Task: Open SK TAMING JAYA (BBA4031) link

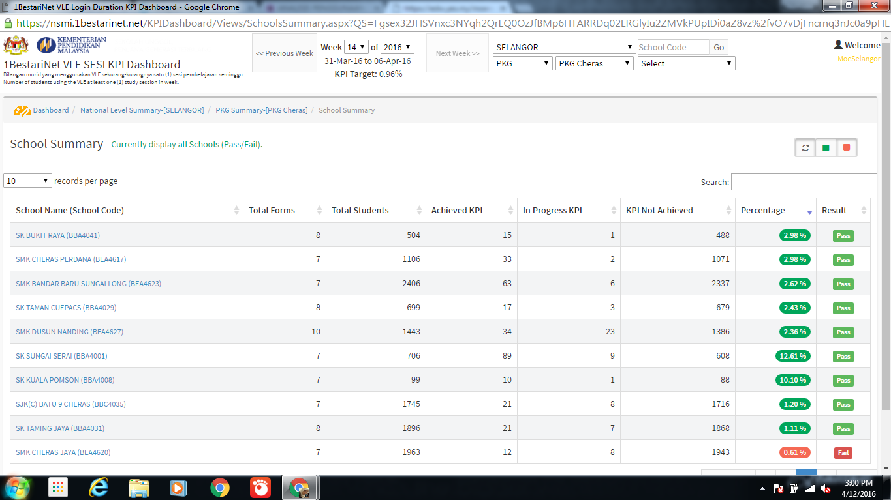Action: coord(60,428)
